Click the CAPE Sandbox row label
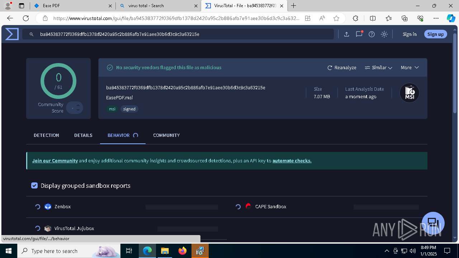The image size is (459, 258). (x=271, y=207)
